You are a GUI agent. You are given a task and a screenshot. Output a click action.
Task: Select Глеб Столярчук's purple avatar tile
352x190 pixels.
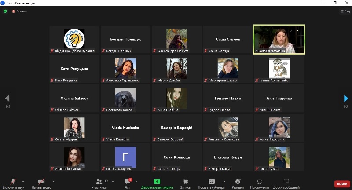[125, 157]
